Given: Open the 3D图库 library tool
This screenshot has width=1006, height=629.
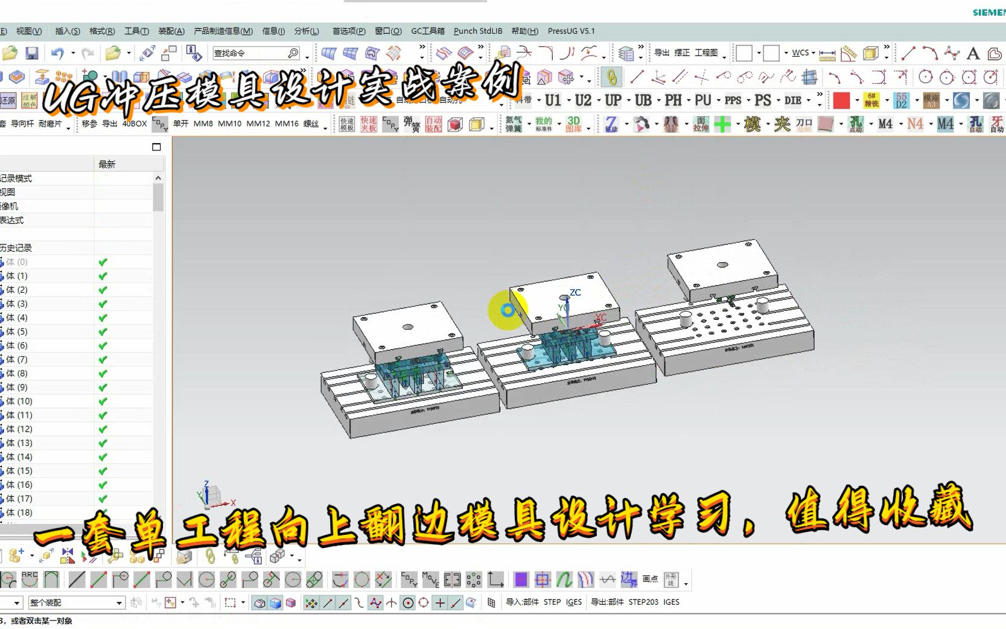Looking at the screenshot, I should pyautogui.click(x=575, y=124).
